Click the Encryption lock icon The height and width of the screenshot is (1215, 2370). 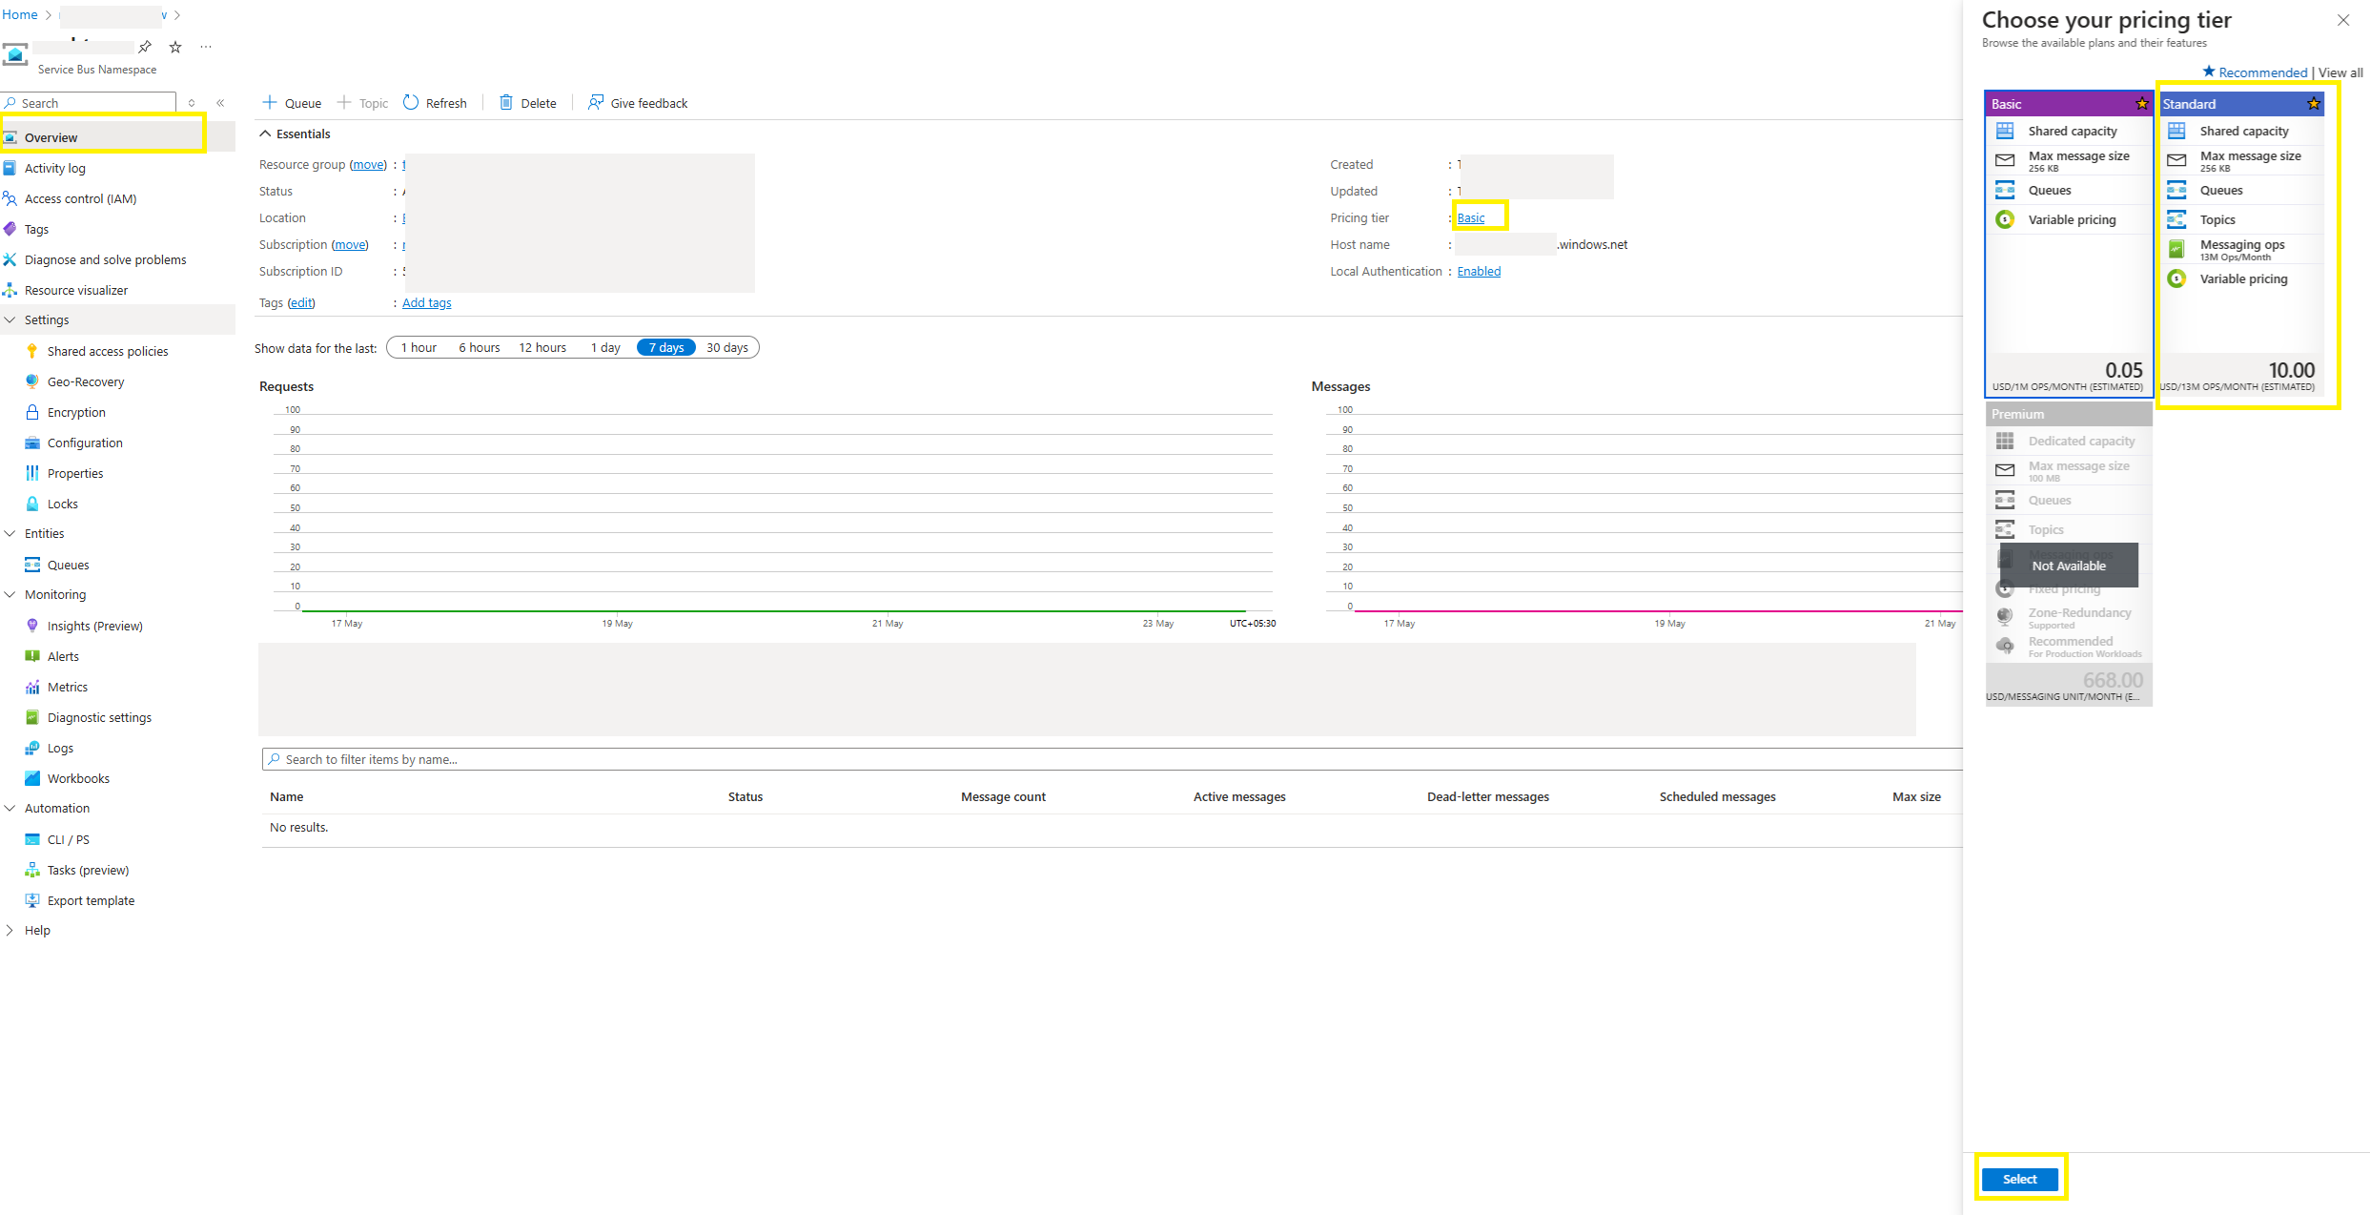click(x=32, y=412)
